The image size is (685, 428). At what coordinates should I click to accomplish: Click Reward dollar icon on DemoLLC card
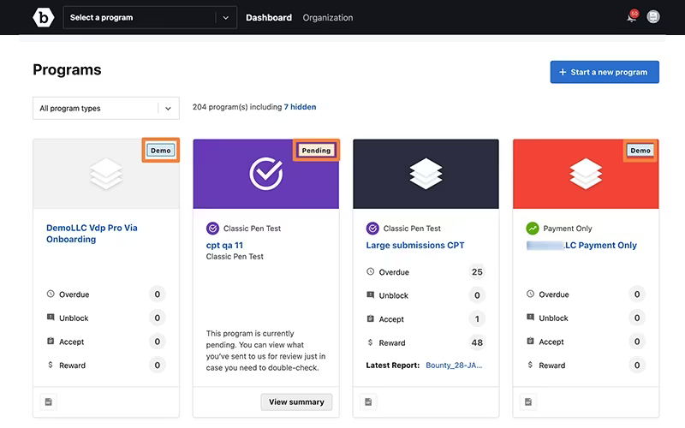[x=51, y=365]
